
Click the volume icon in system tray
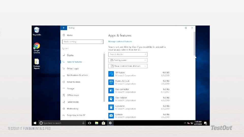(x=188, y=123)
